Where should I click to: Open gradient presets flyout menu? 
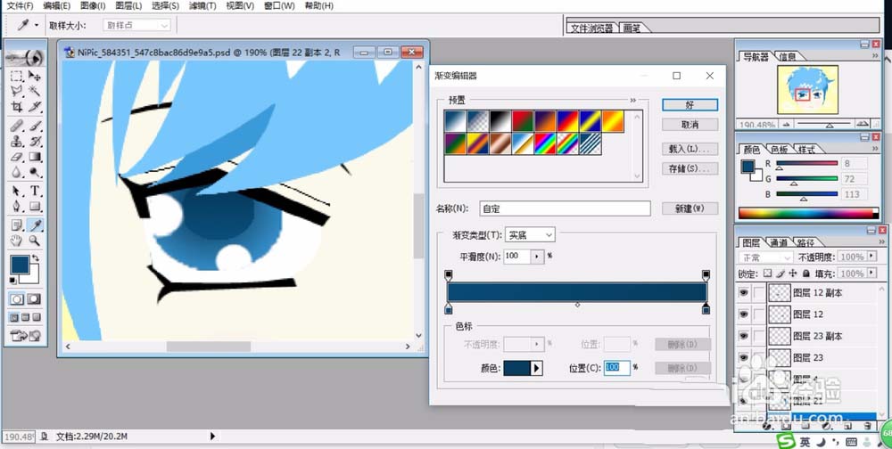633,100
